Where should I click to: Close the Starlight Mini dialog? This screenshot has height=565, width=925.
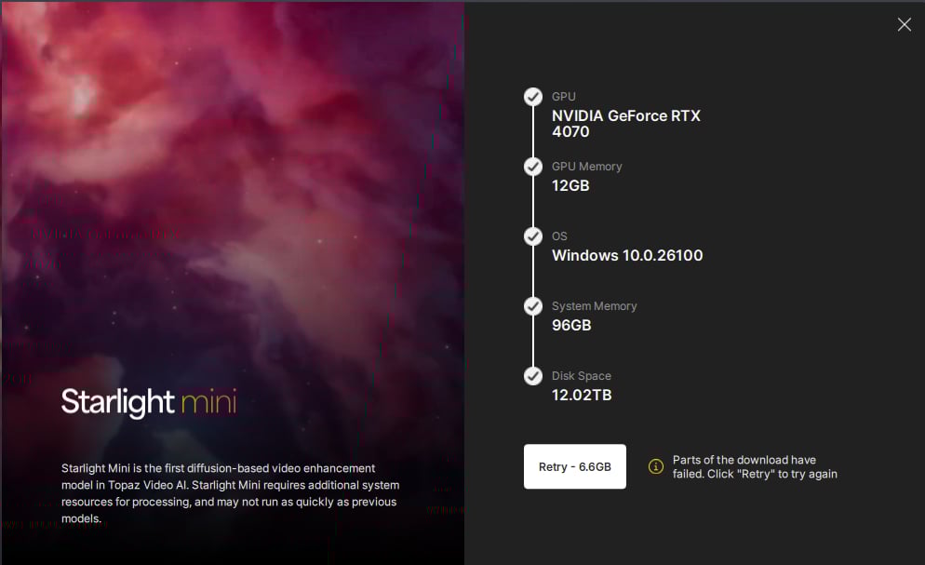click(904, 24)
